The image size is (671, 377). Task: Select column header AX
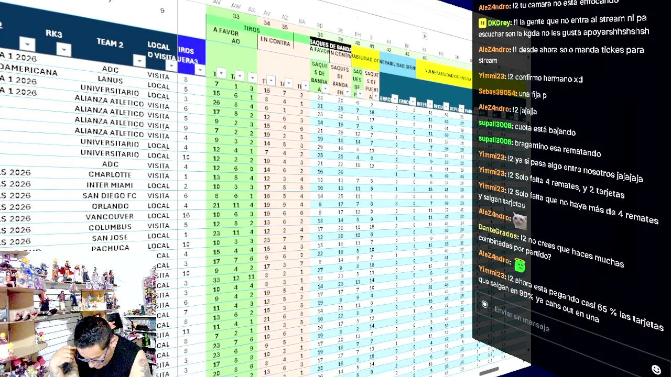[251, 9]
